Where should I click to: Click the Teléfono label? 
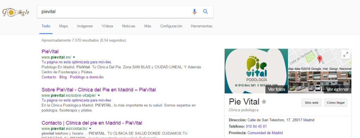(x=237, y=126)
